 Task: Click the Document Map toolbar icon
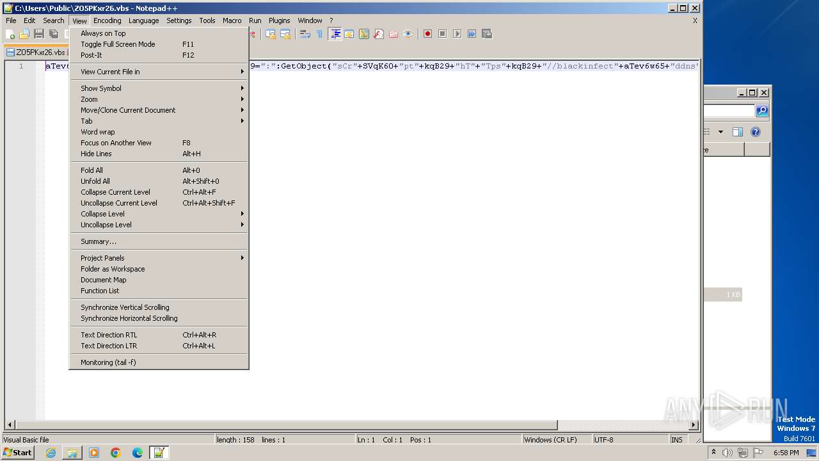364,34
